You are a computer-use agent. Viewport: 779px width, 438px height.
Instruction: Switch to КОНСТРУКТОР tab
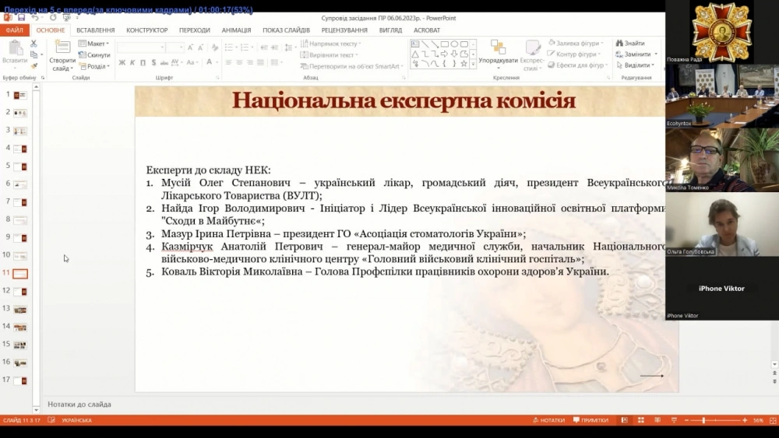coord(146,30)
